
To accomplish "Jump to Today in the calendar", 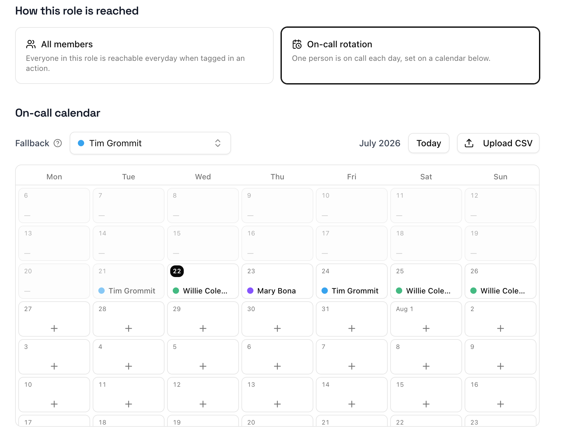I will coord(429,143).
